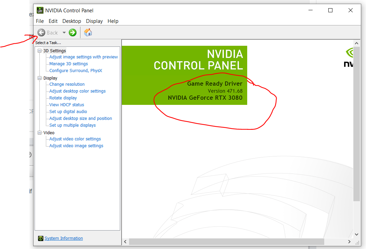Click the horizontal scrollbar left arrow

pyautogui.click(x=125, y=241)
